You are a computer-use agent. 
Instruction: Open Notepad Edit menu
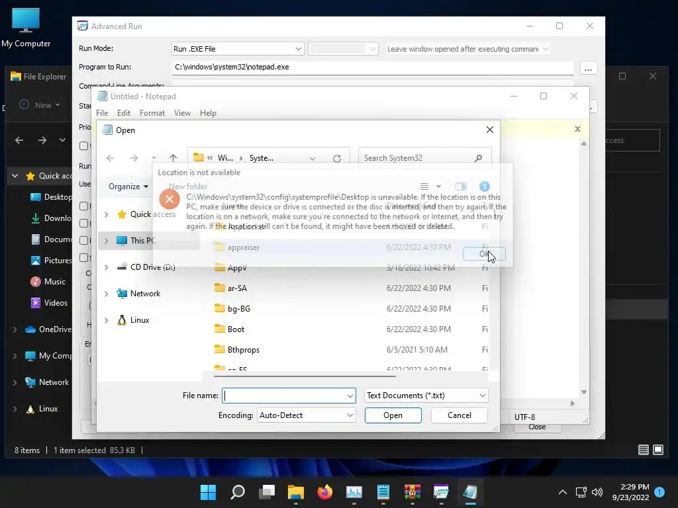point(124,113)
